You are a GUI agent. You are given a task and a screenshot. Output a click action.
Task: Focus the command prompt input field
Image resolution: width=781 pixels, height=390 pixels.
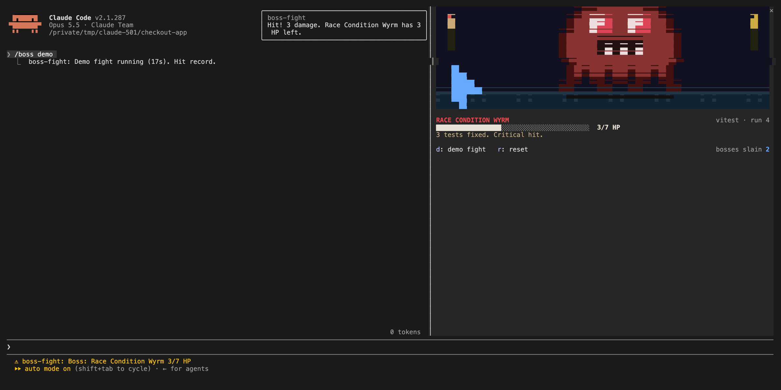[390, 347]
